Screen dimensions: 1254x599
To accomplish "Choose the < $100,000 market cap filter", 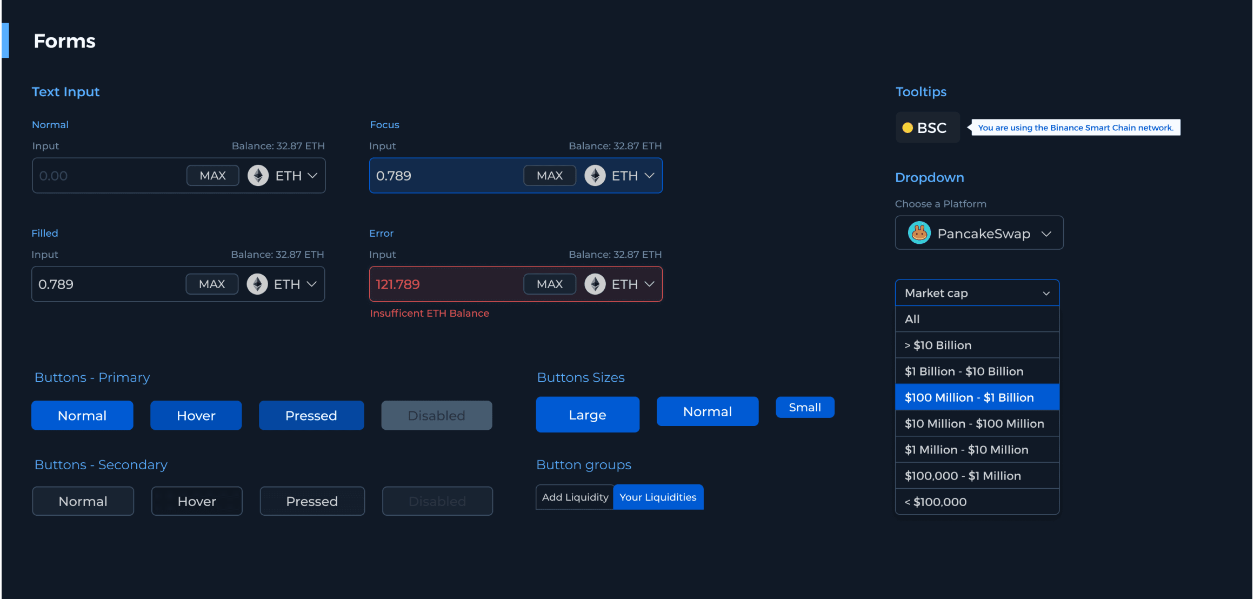I will point(977,501).
